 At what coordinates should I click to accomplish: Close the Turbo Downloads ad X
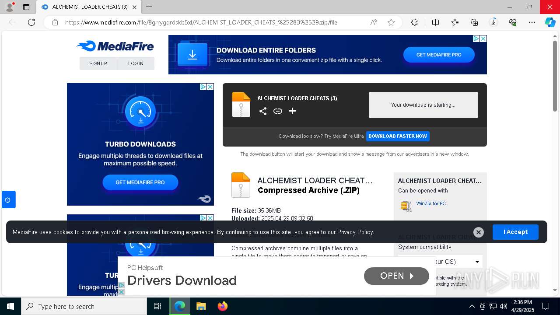click(210, 87)
